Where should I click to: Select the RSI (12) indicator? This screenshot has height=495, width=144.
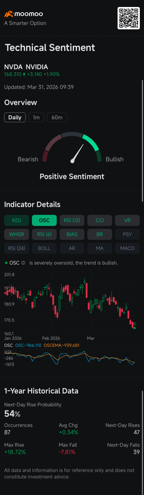pos(72,220)
